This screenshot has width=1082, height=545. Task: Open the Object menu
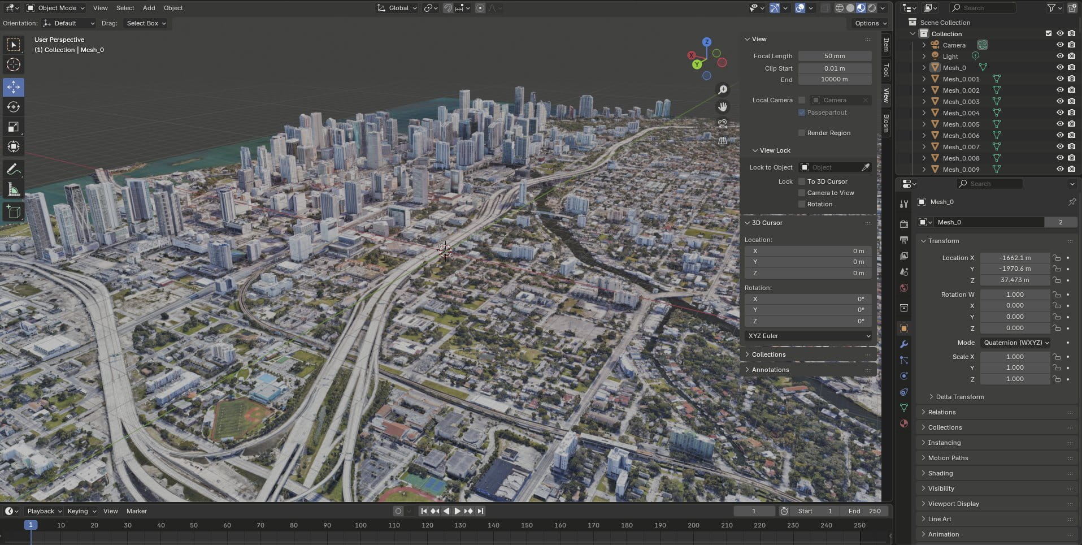[173, 8]
